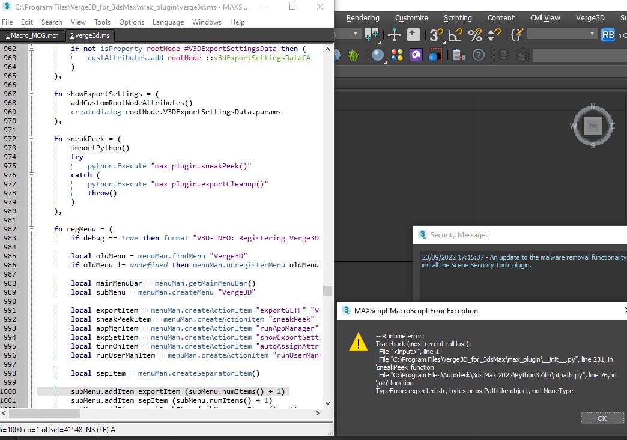Select the Select and Manipulate tool
The width and height of the screenshot is (627, 440).
[394, 35]
